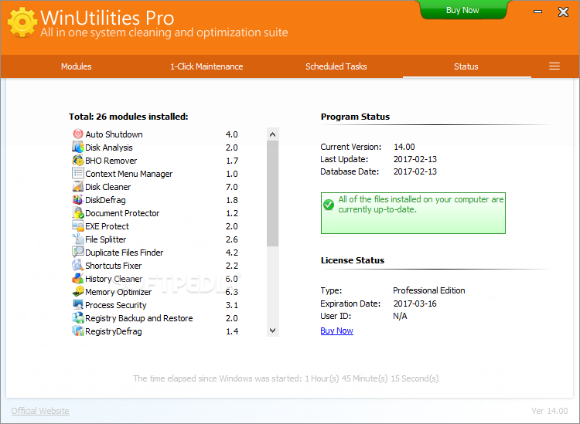Screen dimensions: 580x424
Task: Click the File Splitter scissors icon
Action: pos(77,239)
